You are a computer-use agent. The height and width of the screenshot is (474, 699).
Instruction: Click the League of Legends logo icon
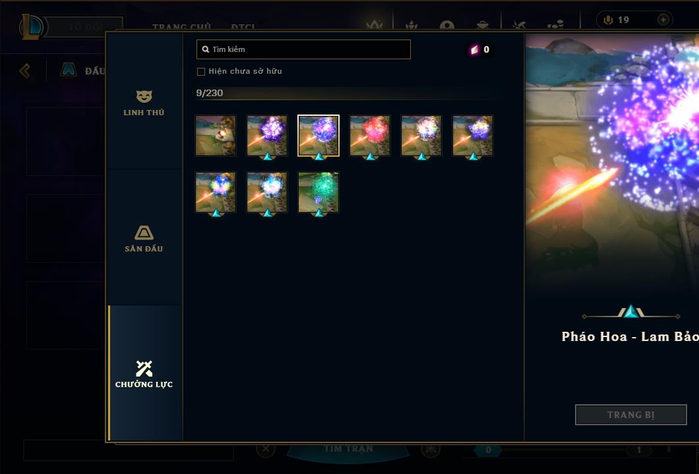[x=31, y=27]
